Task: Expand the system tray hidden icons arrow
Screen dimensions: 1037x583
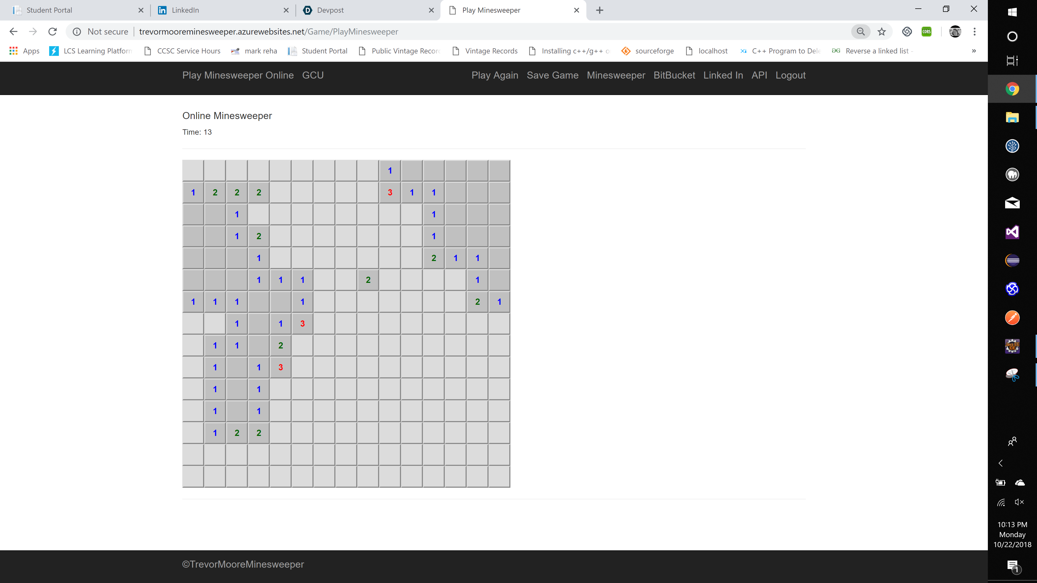Action: click(1001, 463)
